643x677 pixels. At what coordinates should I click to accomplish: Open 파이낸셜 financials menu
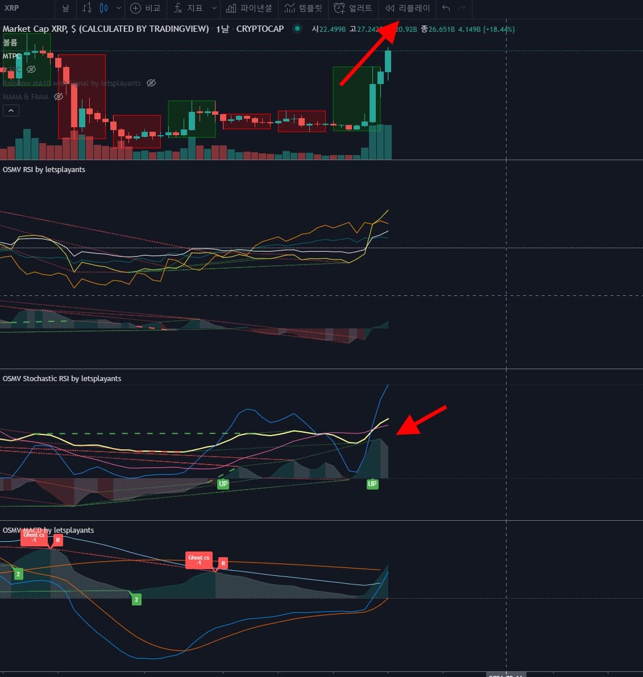tap(250, 8)
